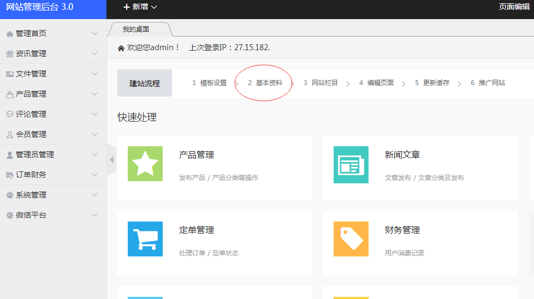Click the speech bubble icon beside 评论管理

[9, 114]
